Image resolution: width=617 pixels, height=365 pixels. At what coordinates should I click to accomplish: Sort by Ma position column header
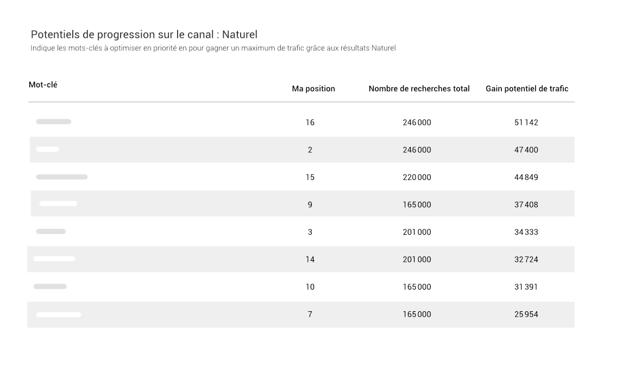point(313,89)
